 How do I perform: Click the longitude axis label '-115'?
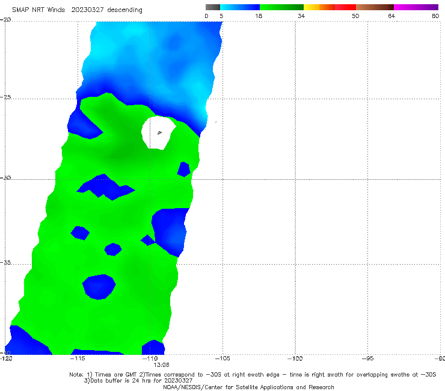[78, 359]
